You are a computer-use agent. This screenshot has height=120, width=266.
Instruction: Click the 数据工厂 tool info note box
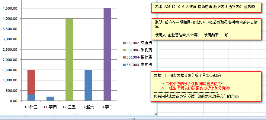click(x=205, y=87)
